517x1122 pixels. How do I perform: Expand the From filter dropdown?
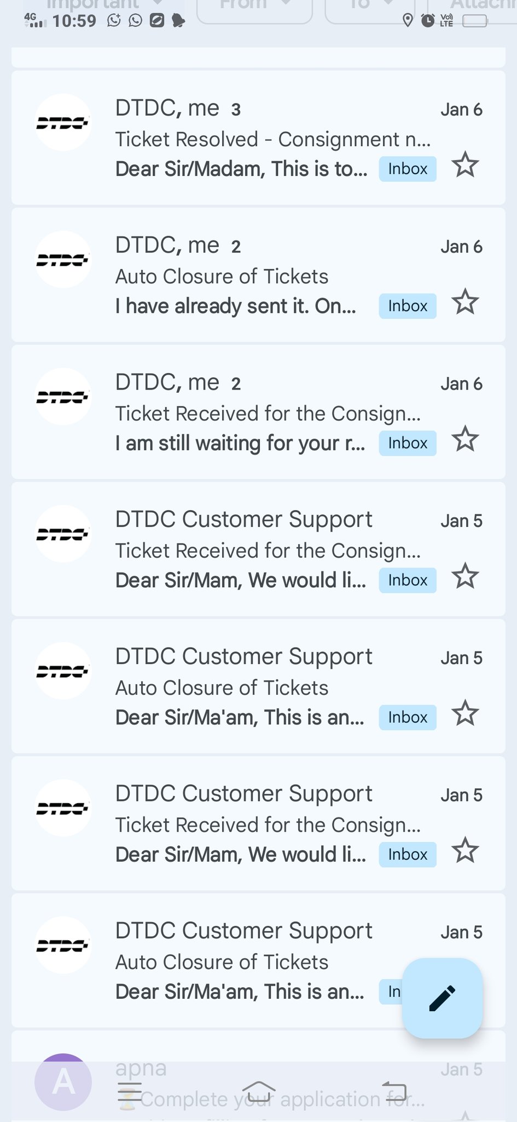coord(254,7)
